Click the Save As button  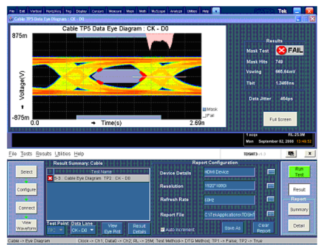pyautogui.click(x=233, y=228)
